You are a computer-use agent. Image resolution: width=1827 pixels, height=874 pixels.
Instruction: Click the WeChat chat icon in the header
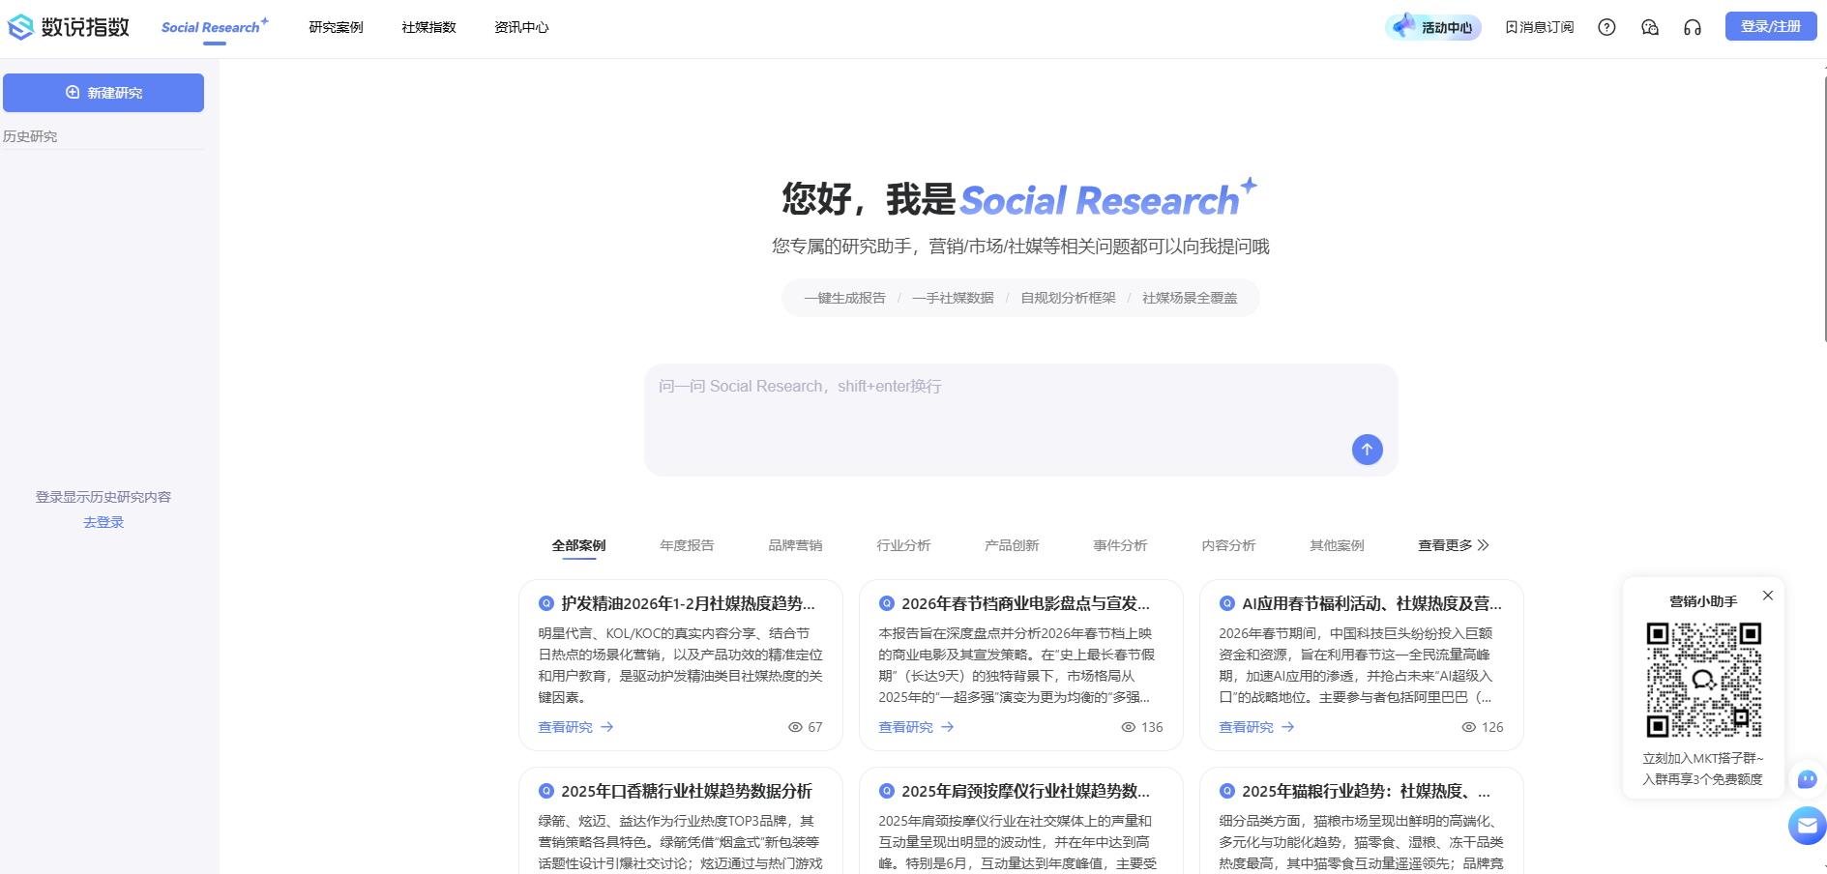coord(1650,27)
